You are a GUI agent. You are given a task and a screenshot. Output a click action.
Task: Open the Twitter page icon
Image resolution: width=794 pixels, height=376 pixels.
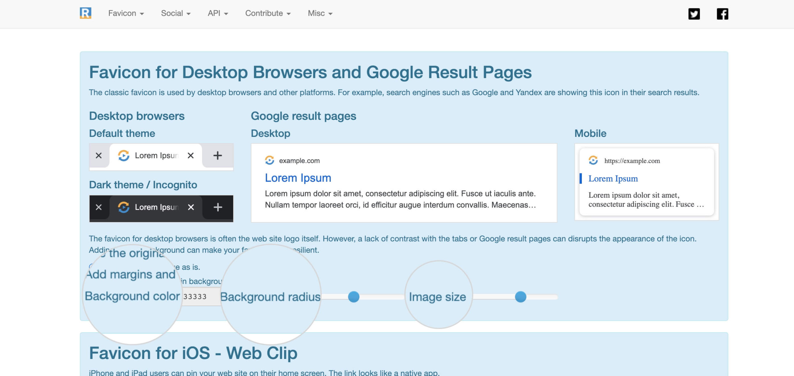tap(694, 14)
